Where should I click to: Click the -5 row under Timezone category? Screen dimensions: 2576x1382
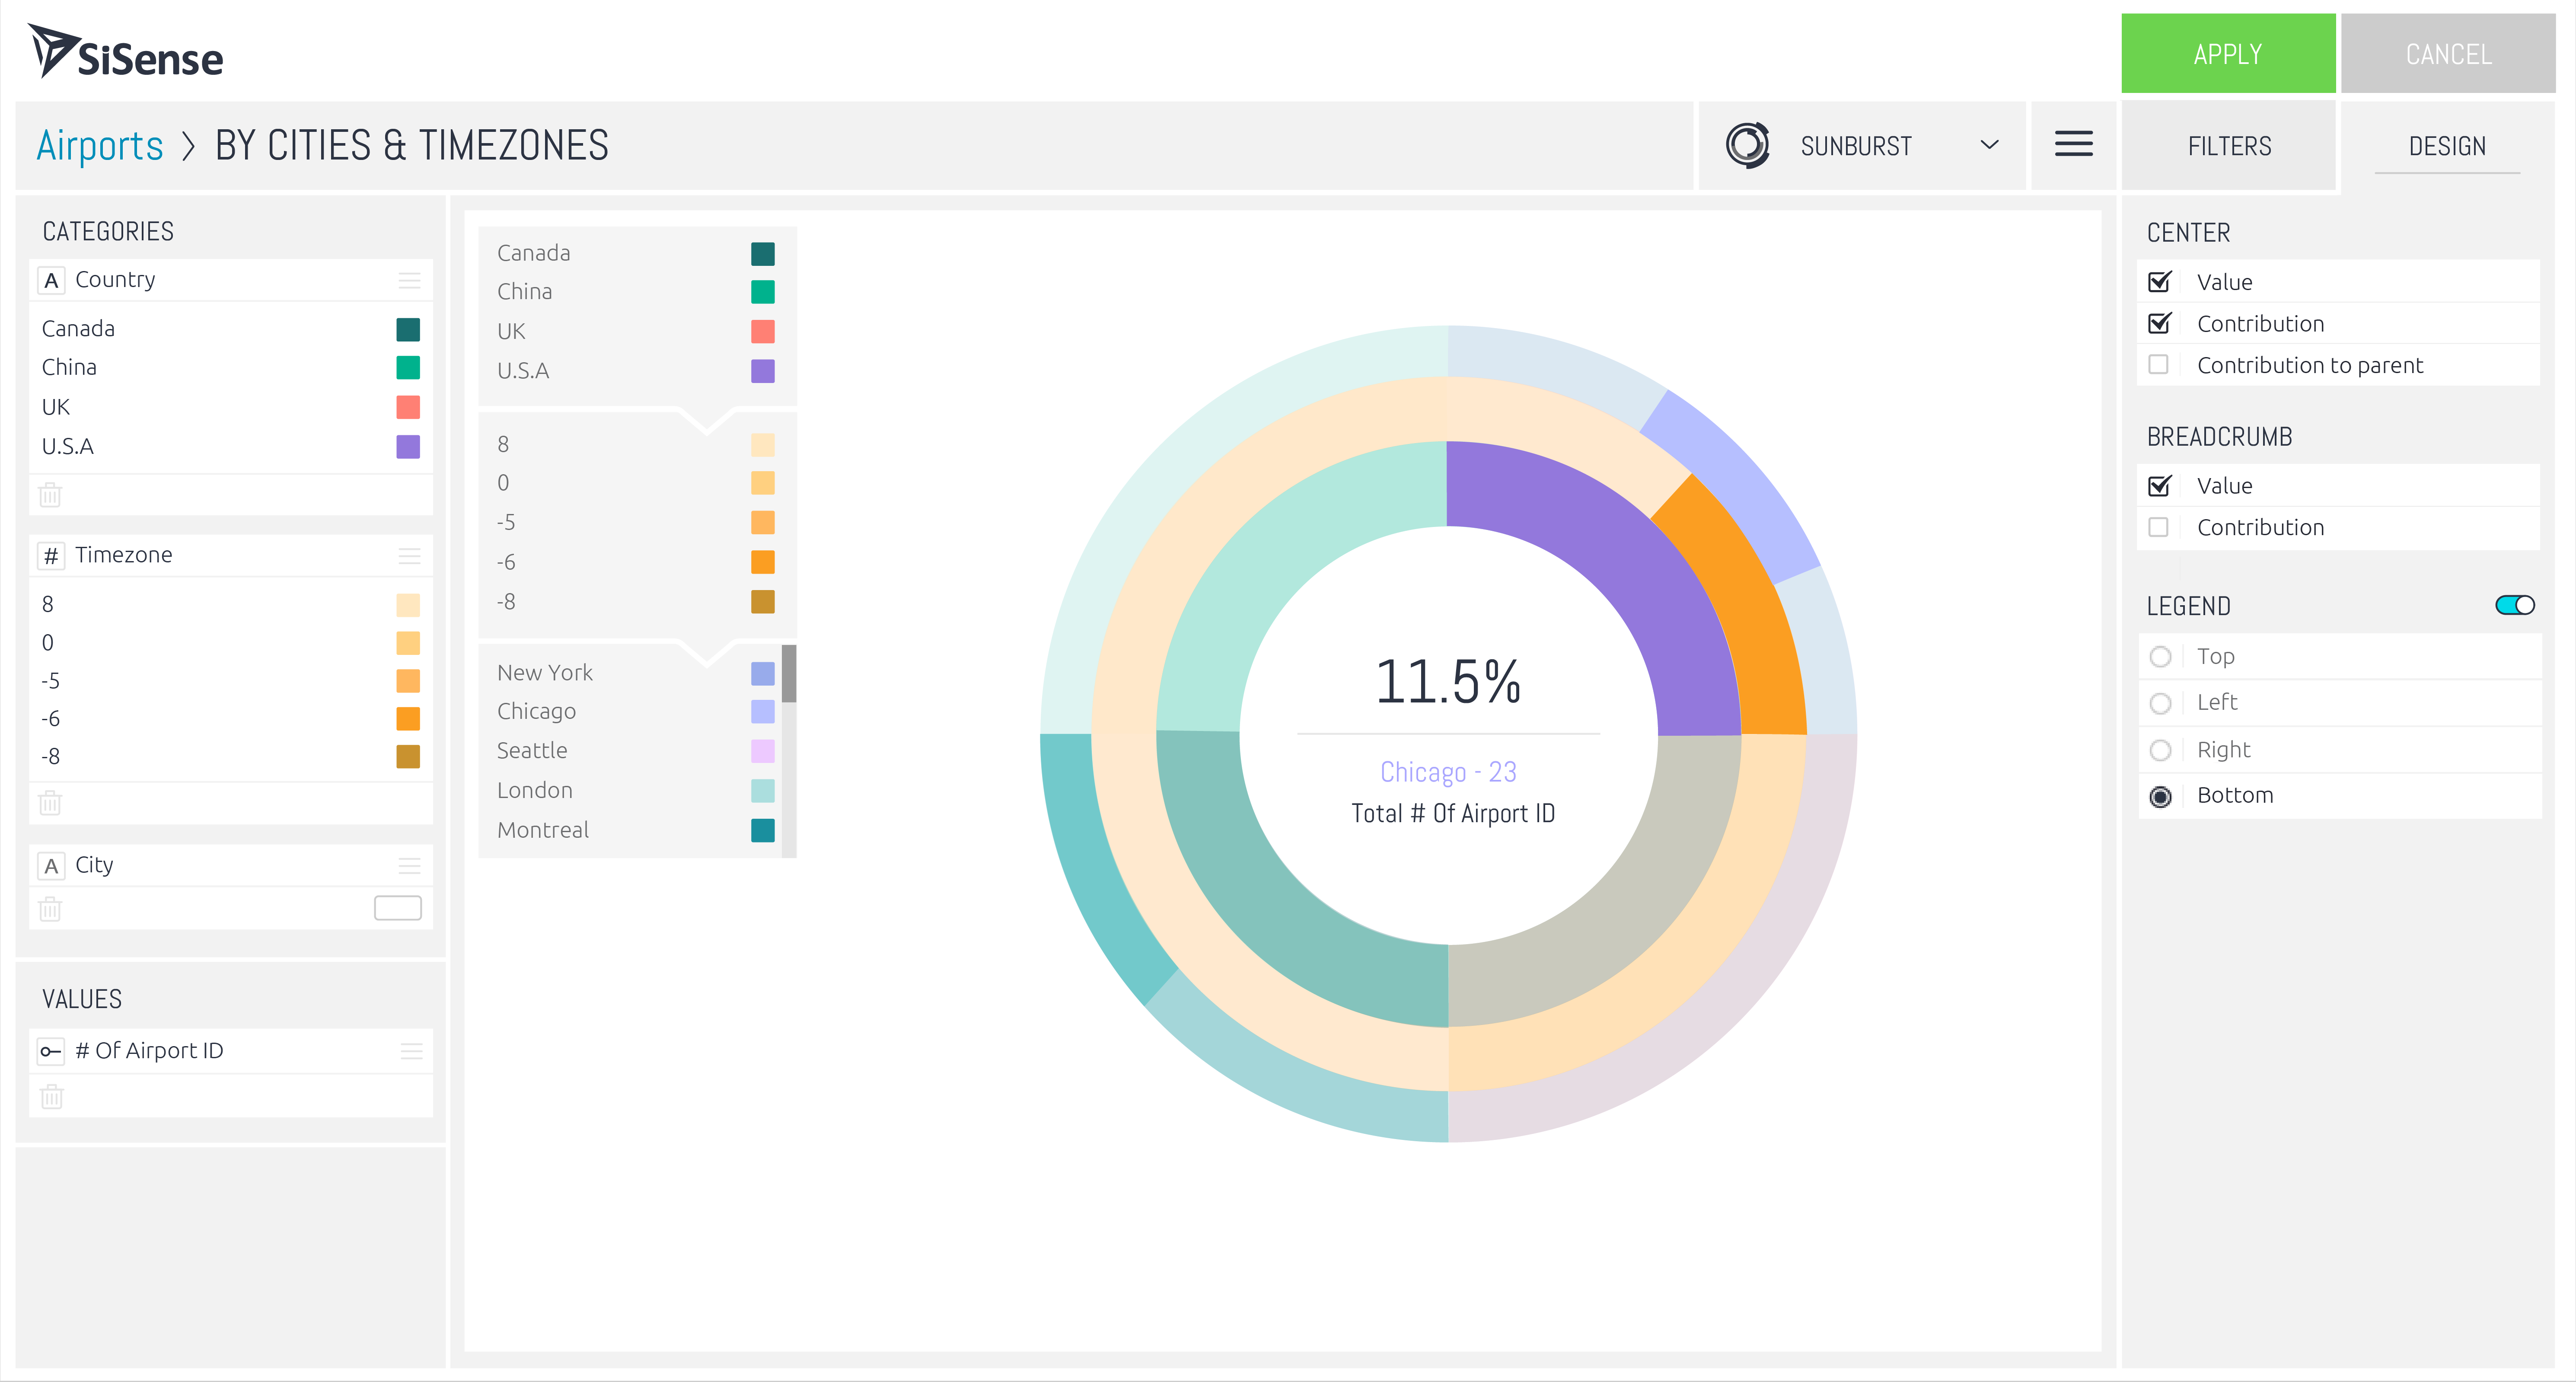pyautogui.click(x=231, y=681)
